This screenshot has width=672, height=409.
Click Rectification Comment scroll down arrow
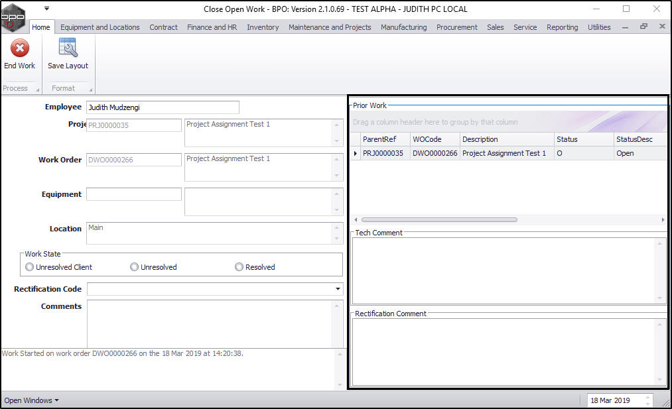click(x=659, y=380)
